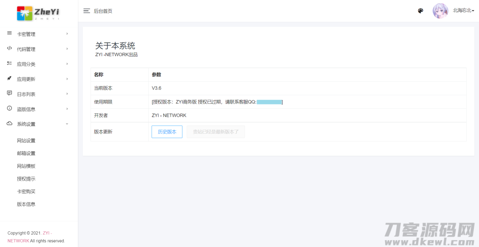Click the 盗版信息 info icon
This screenshot has height=247, width=479.
pos(9,109)
